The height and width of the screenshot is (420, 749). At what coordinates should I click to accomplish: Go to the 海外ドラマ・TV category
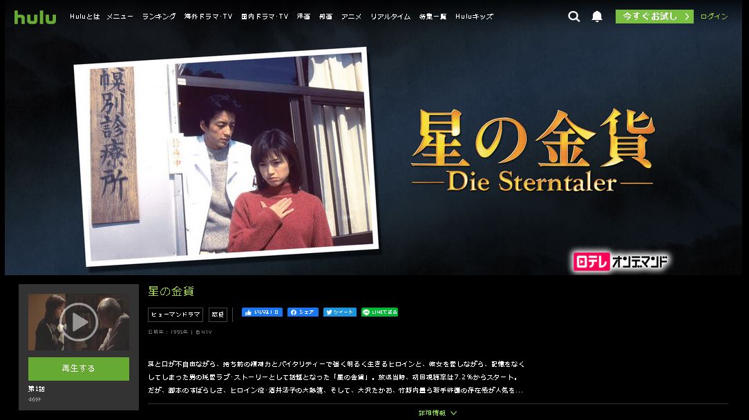[x=208, y=17]
